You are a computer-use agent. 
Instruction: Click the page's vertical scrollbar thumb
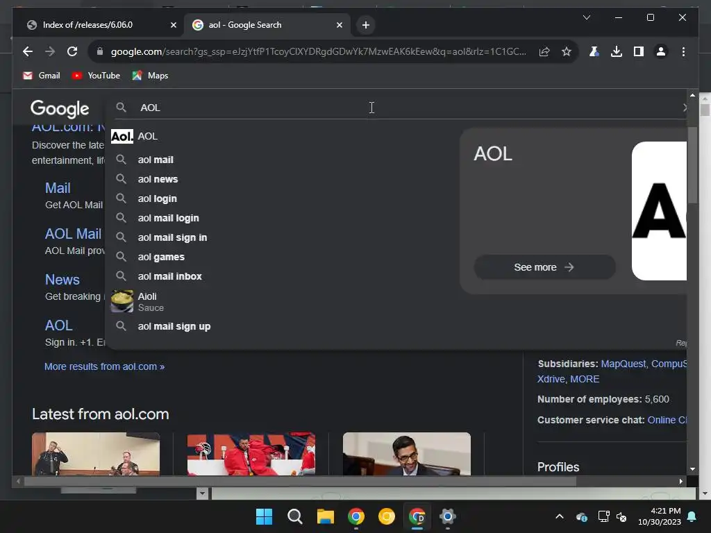pos(692,165)
